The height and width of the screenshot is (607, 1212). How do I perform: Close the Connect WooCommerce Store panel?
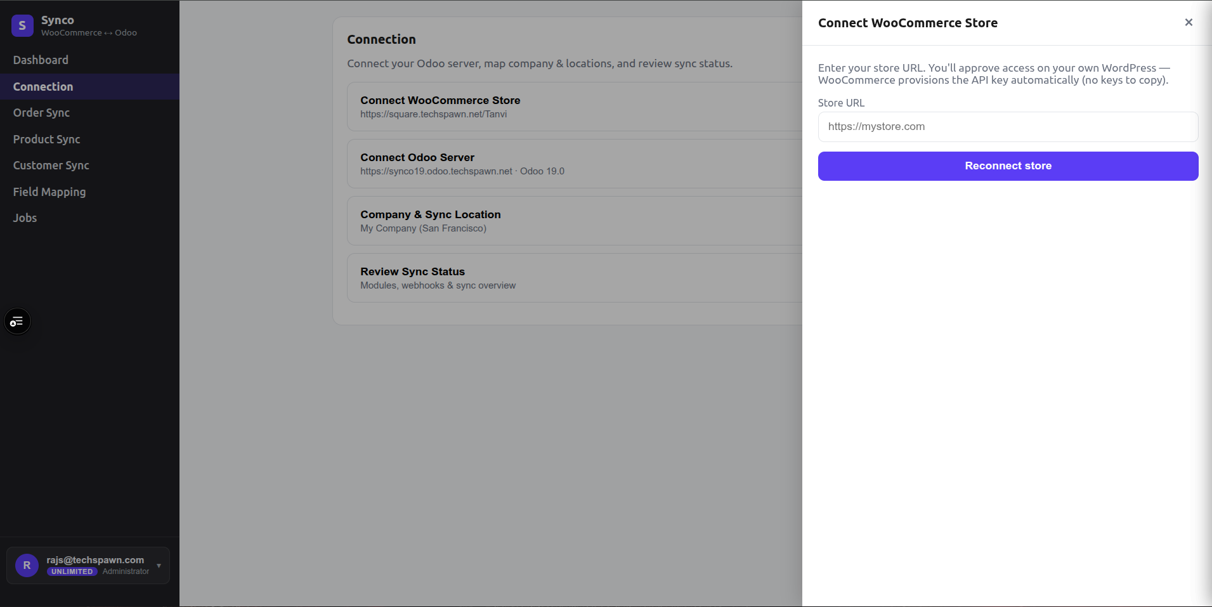click(x=1189, y=22)
